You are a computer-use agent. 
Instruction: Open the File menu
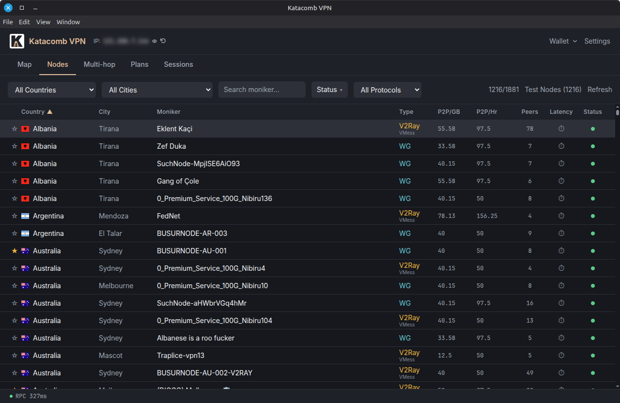coord(8,22)
